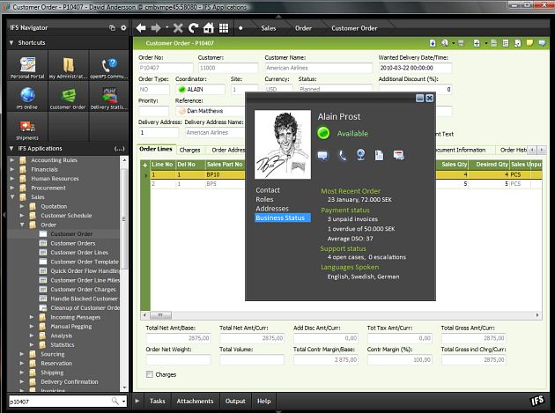The width and height of the screenshot is (555, 413).
Task: Open the Home icon in toolbar
Action: tap(209, 28)
